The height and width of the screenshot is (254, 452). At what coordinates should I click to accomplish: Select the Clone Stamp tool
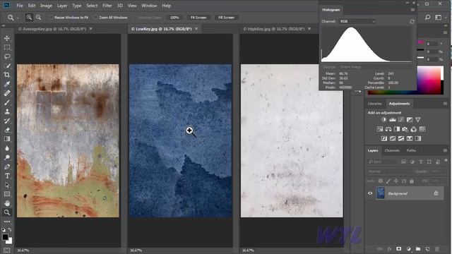click(x=7, y=111)
